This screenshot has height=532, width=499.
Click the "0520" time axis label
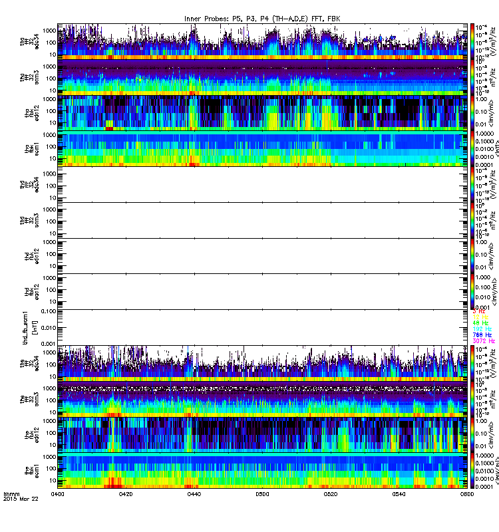331,494
